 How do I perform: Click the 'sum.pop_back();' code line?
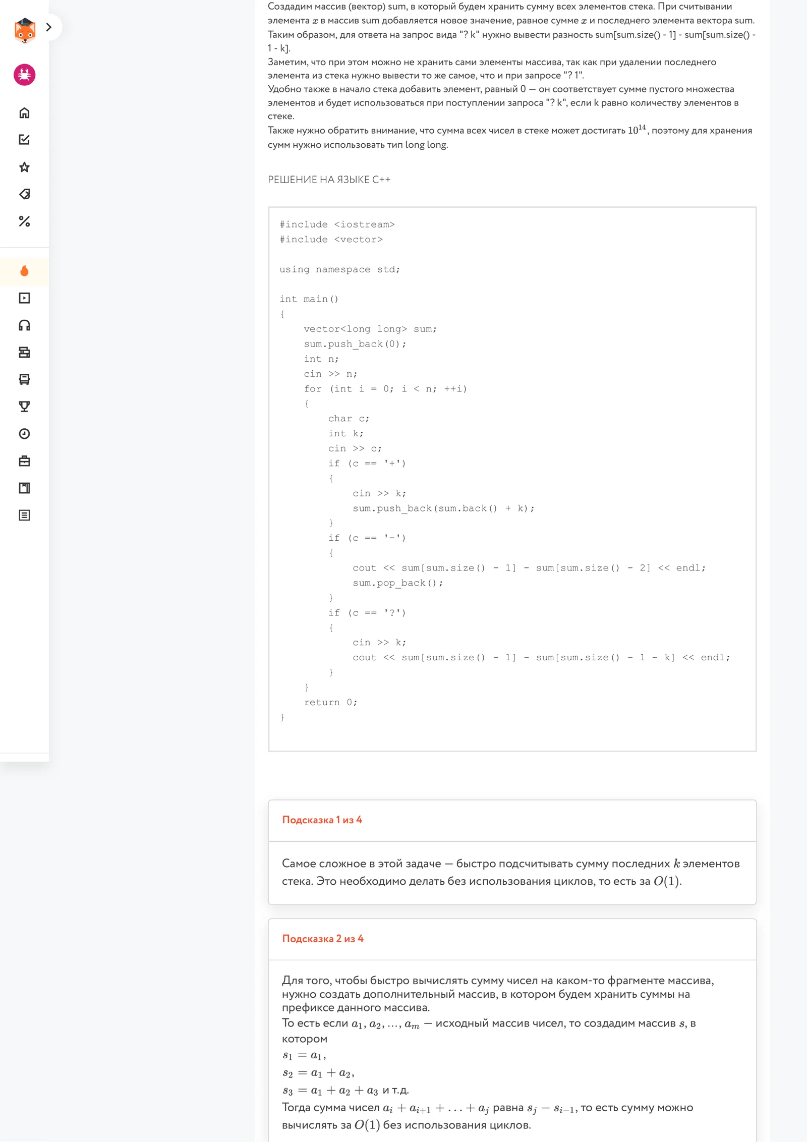click(398, 583)
